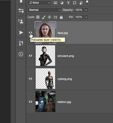The image size is (113, 123).
Task: Hide the simulant.png layer
Action: tap(30, 56)
